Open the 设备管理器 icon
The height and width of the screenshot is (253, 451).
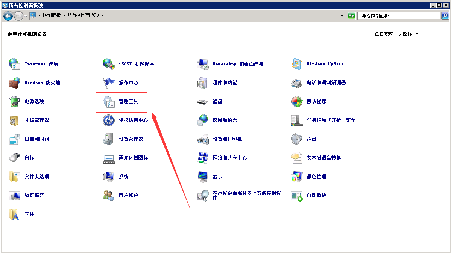[x=109, y=139]
